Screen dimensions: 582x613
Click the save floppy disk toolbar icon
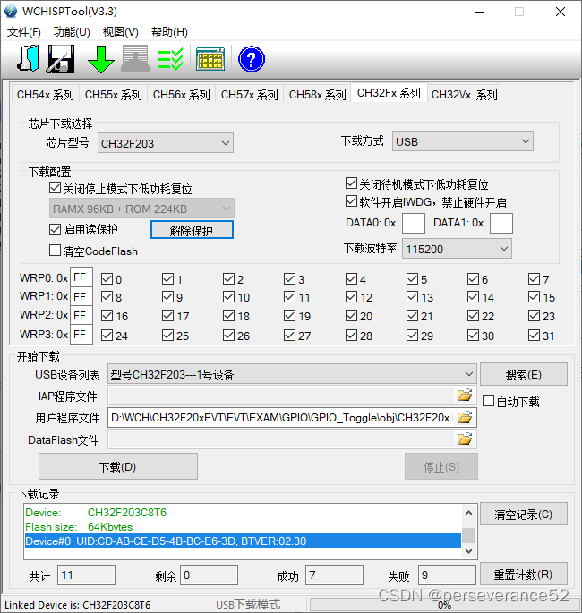click(61, 59)
